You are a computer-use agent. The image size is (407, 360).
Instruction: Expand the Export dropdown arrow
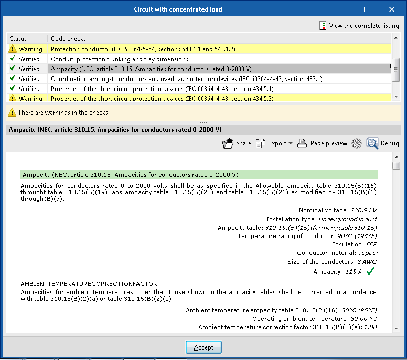tap(291, 144)
